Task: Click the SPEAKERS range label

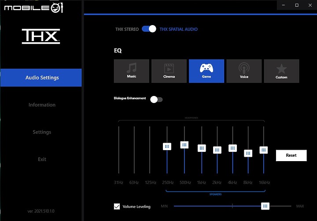Action: (x=215, y=194)
